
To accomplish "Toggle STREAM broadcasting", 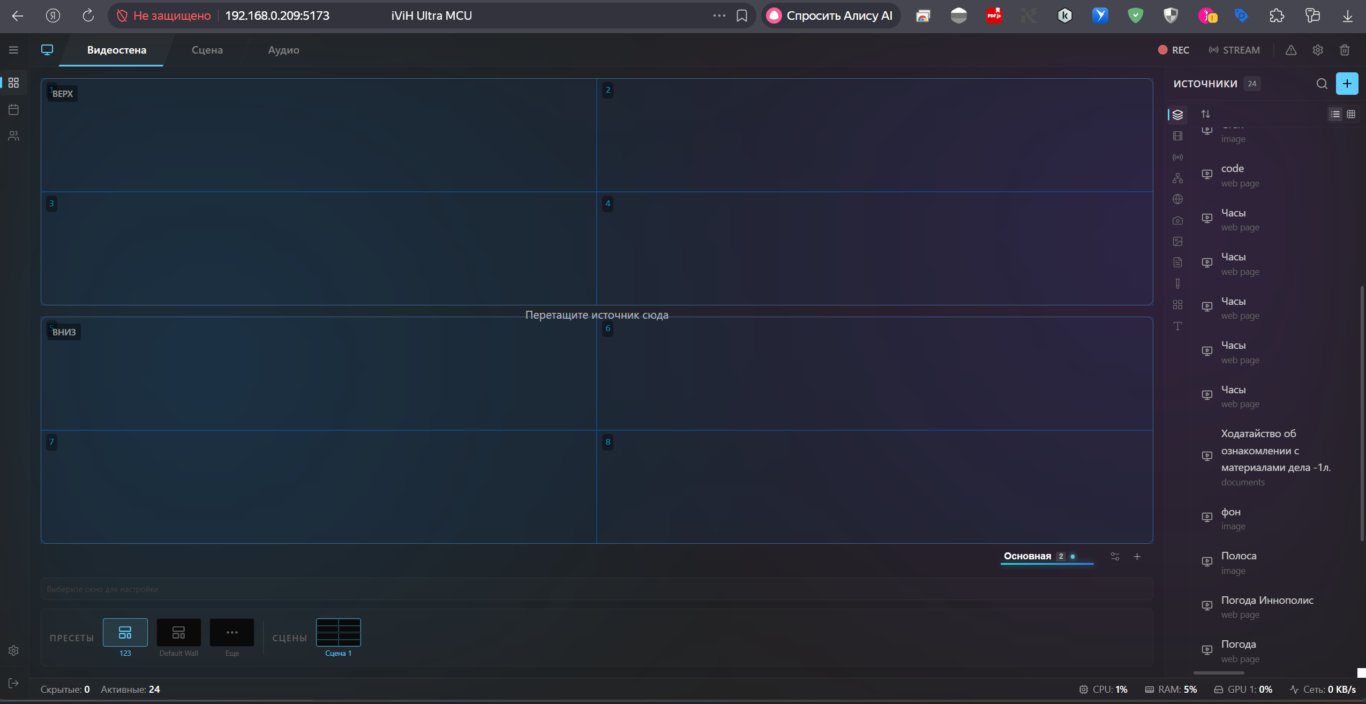I will point(1234,50).
